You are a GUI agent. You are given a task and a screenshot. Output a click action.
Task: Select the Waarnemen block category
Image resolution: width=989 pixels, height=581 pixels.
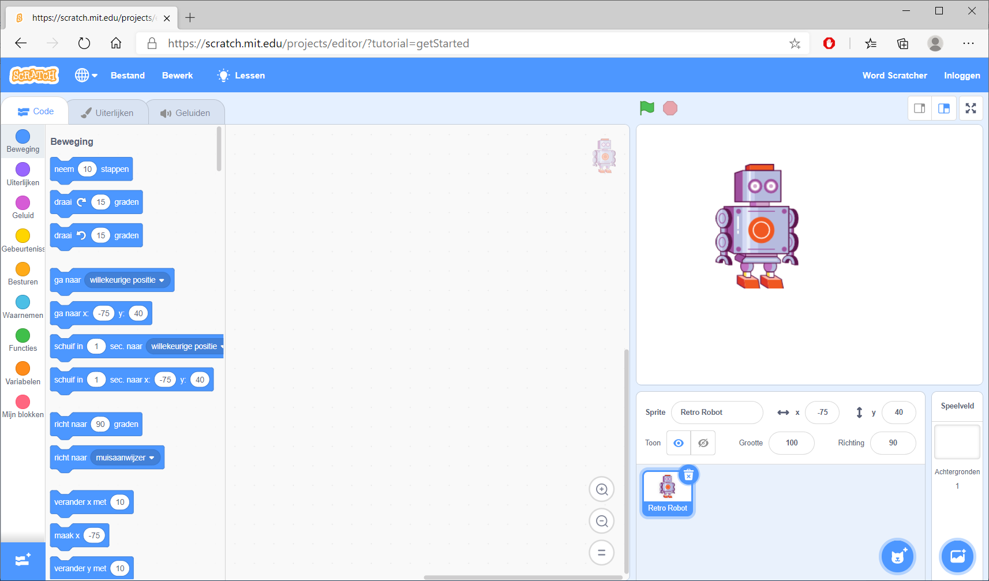[23, 308]
